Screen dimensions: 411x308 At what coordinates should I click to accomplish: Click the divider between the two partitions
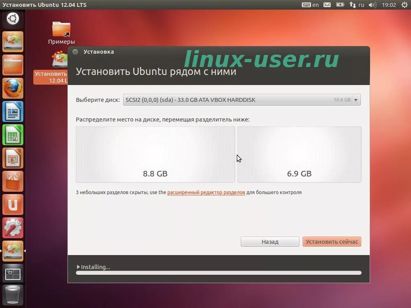[236, 154]
